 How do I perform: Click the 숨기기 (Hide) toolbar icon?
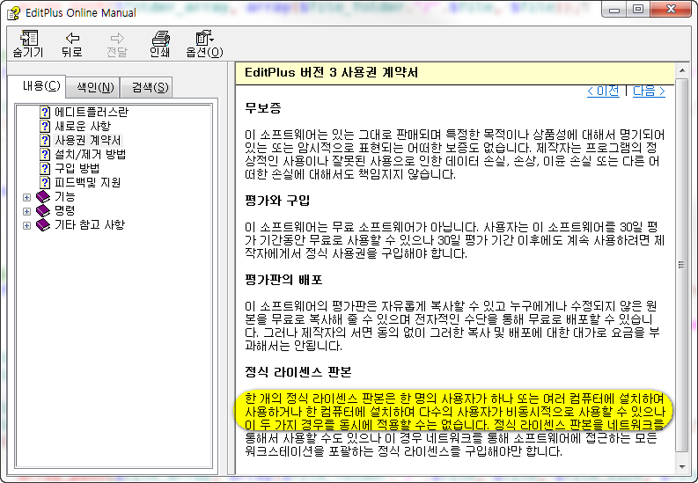tap(28, 39)
